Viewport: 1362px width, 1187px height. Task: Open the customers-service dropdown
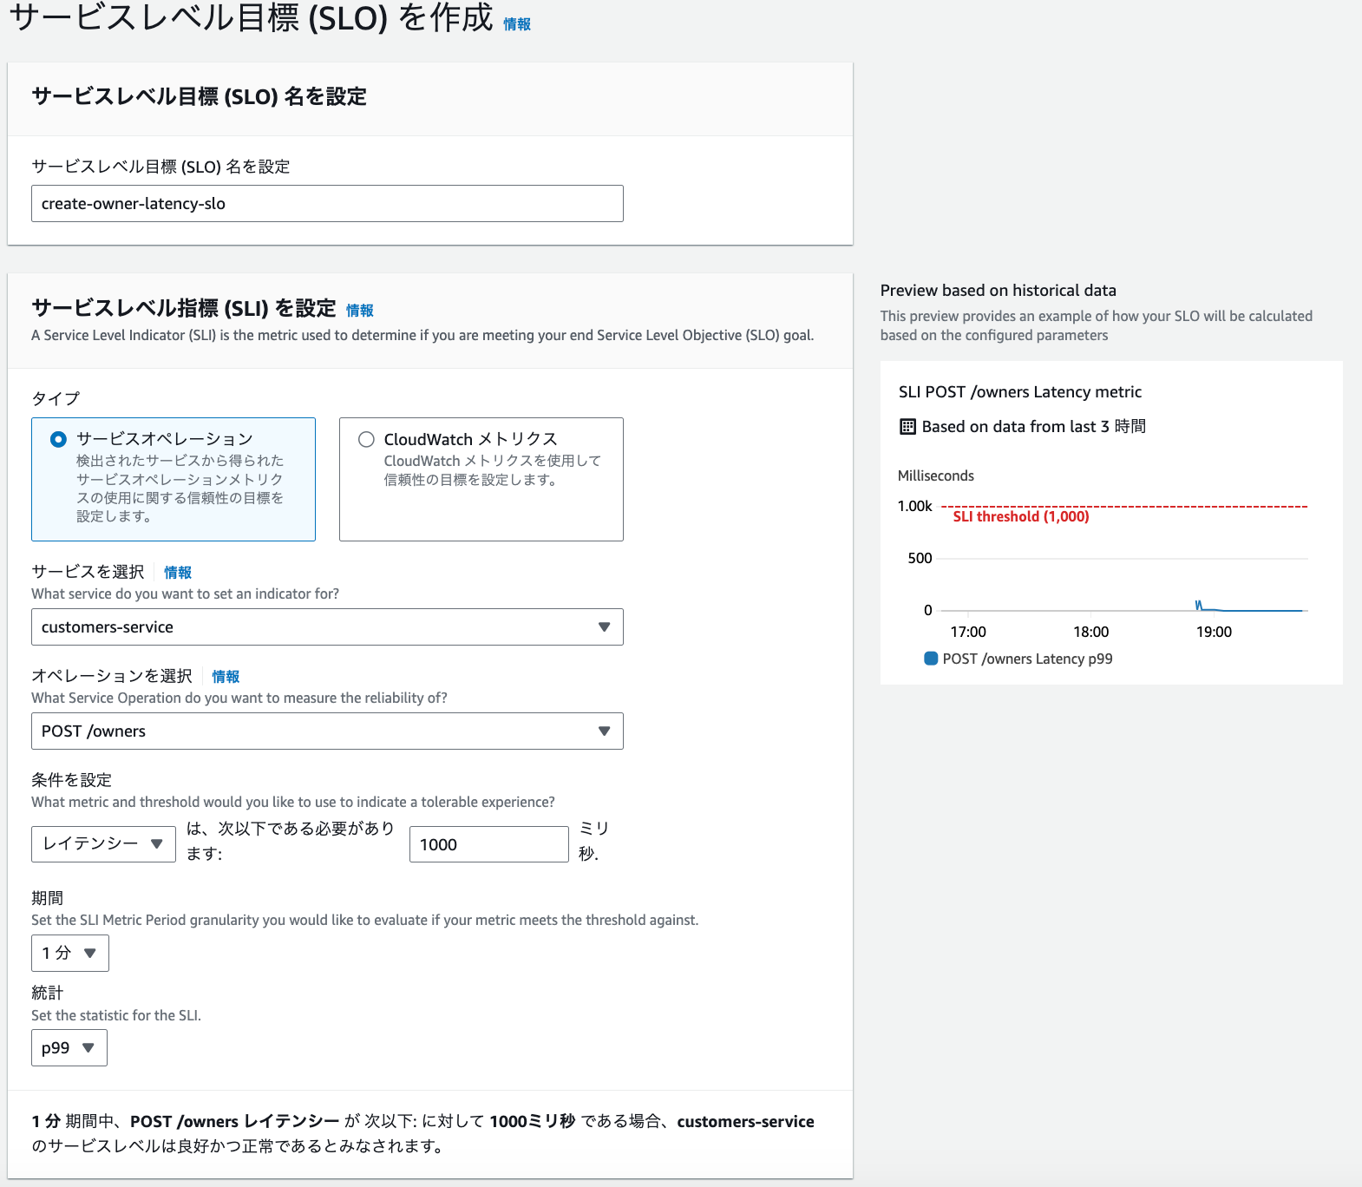[327, 627]
